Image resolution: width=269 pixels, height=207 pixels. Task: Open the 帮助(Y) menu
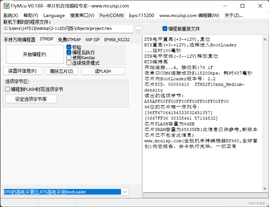(31, 16)
